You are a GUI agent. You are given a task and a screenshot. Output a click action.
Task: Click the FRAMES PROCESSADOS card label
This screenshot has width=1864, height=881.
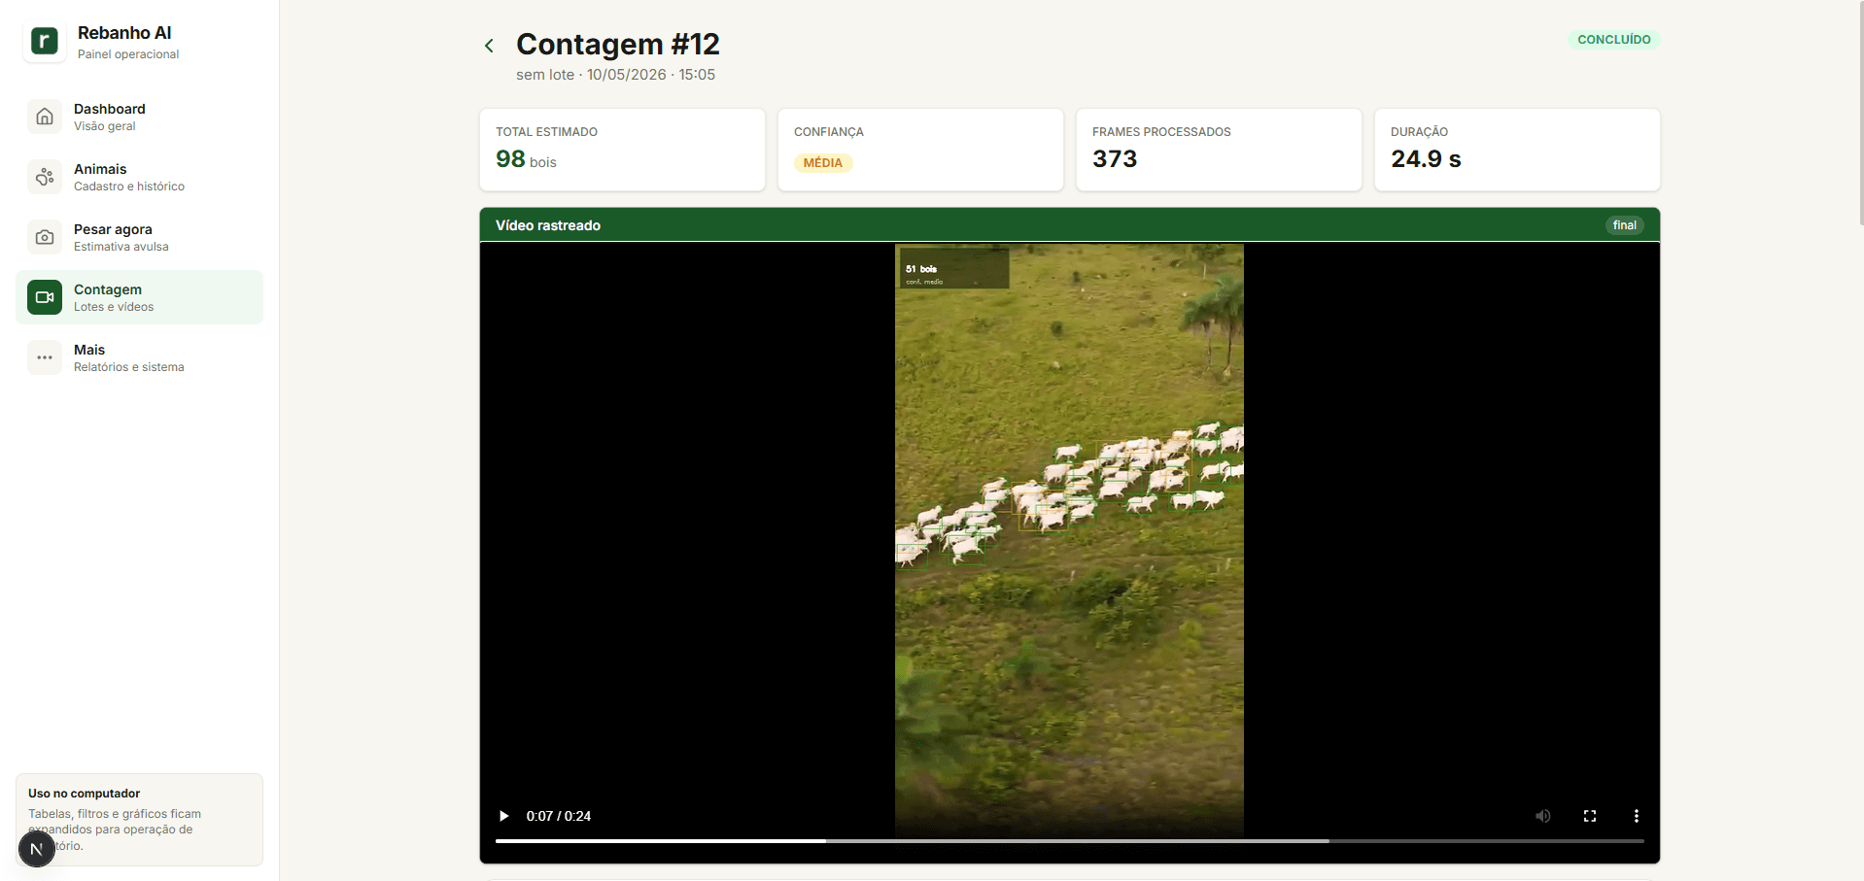coord(1161,132)
